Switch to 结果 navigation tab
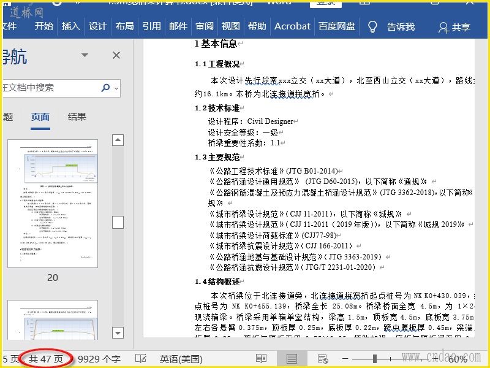 77,117
